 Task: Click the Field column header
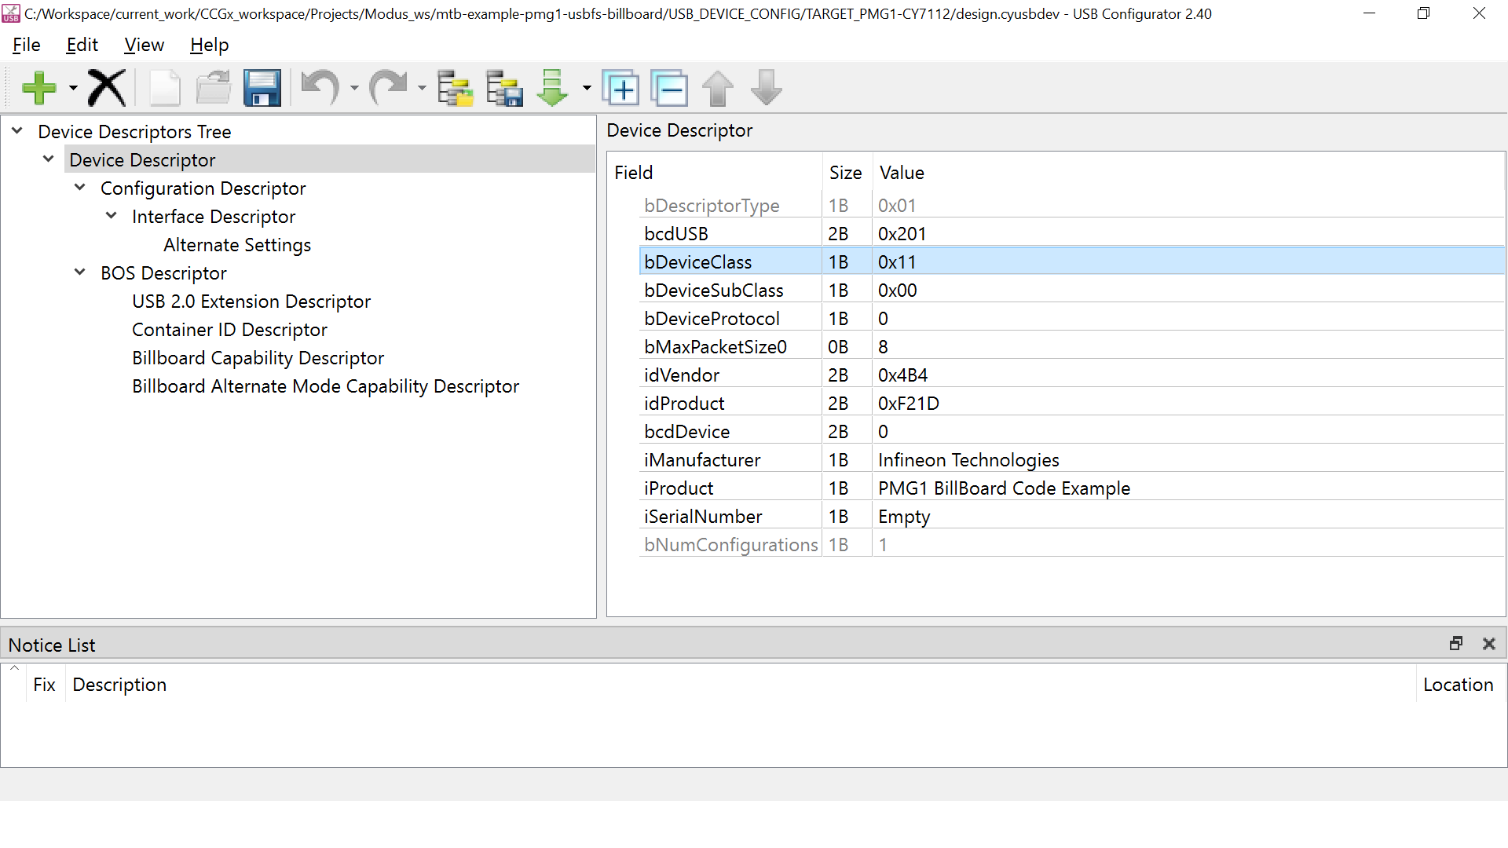pyautogui.click(x=715, y=173)
